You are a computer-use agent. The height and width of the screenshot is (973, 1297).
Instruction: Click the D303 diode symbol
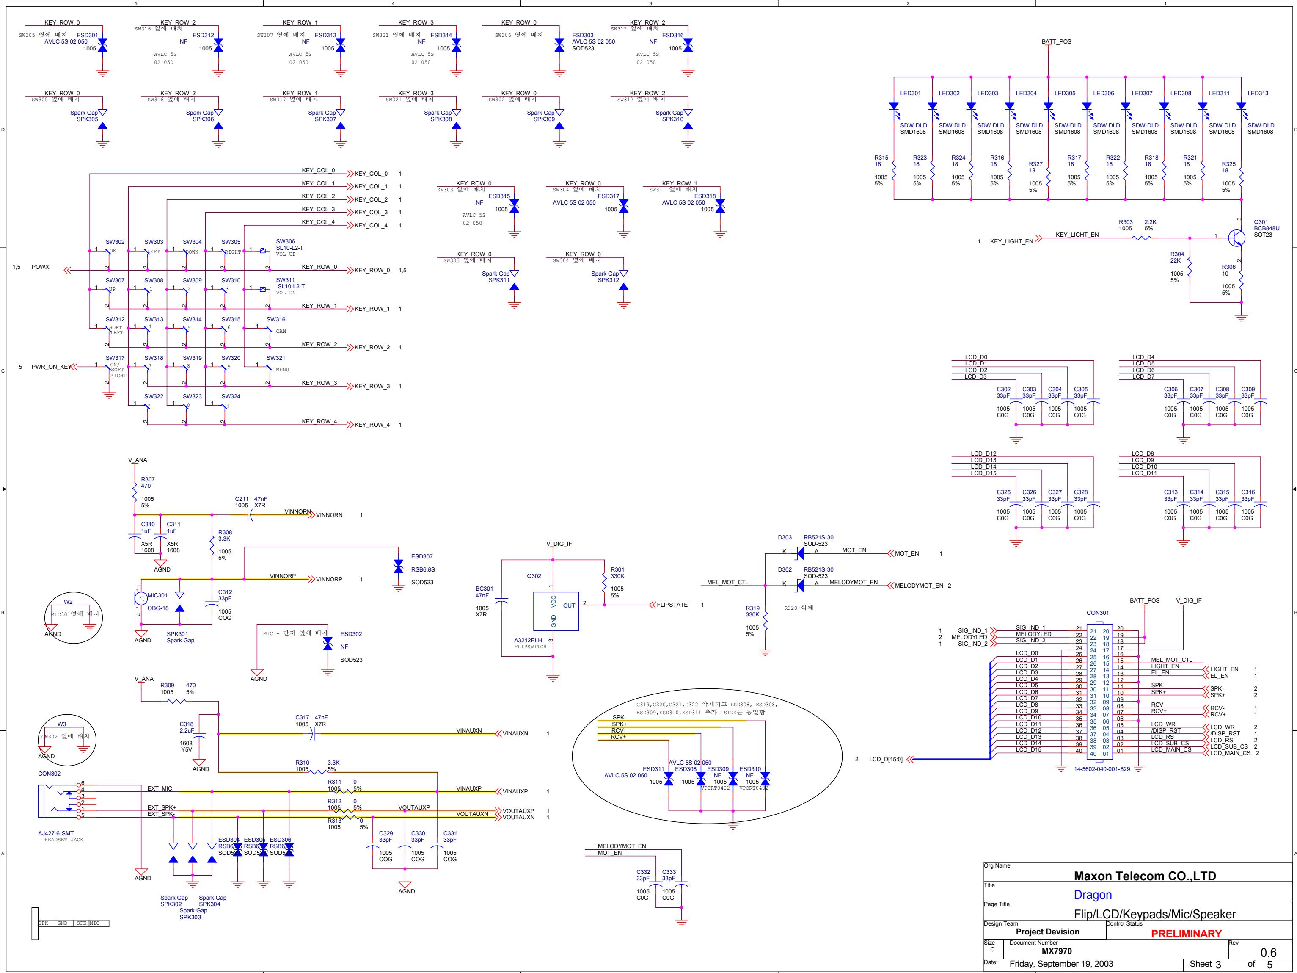800,553
